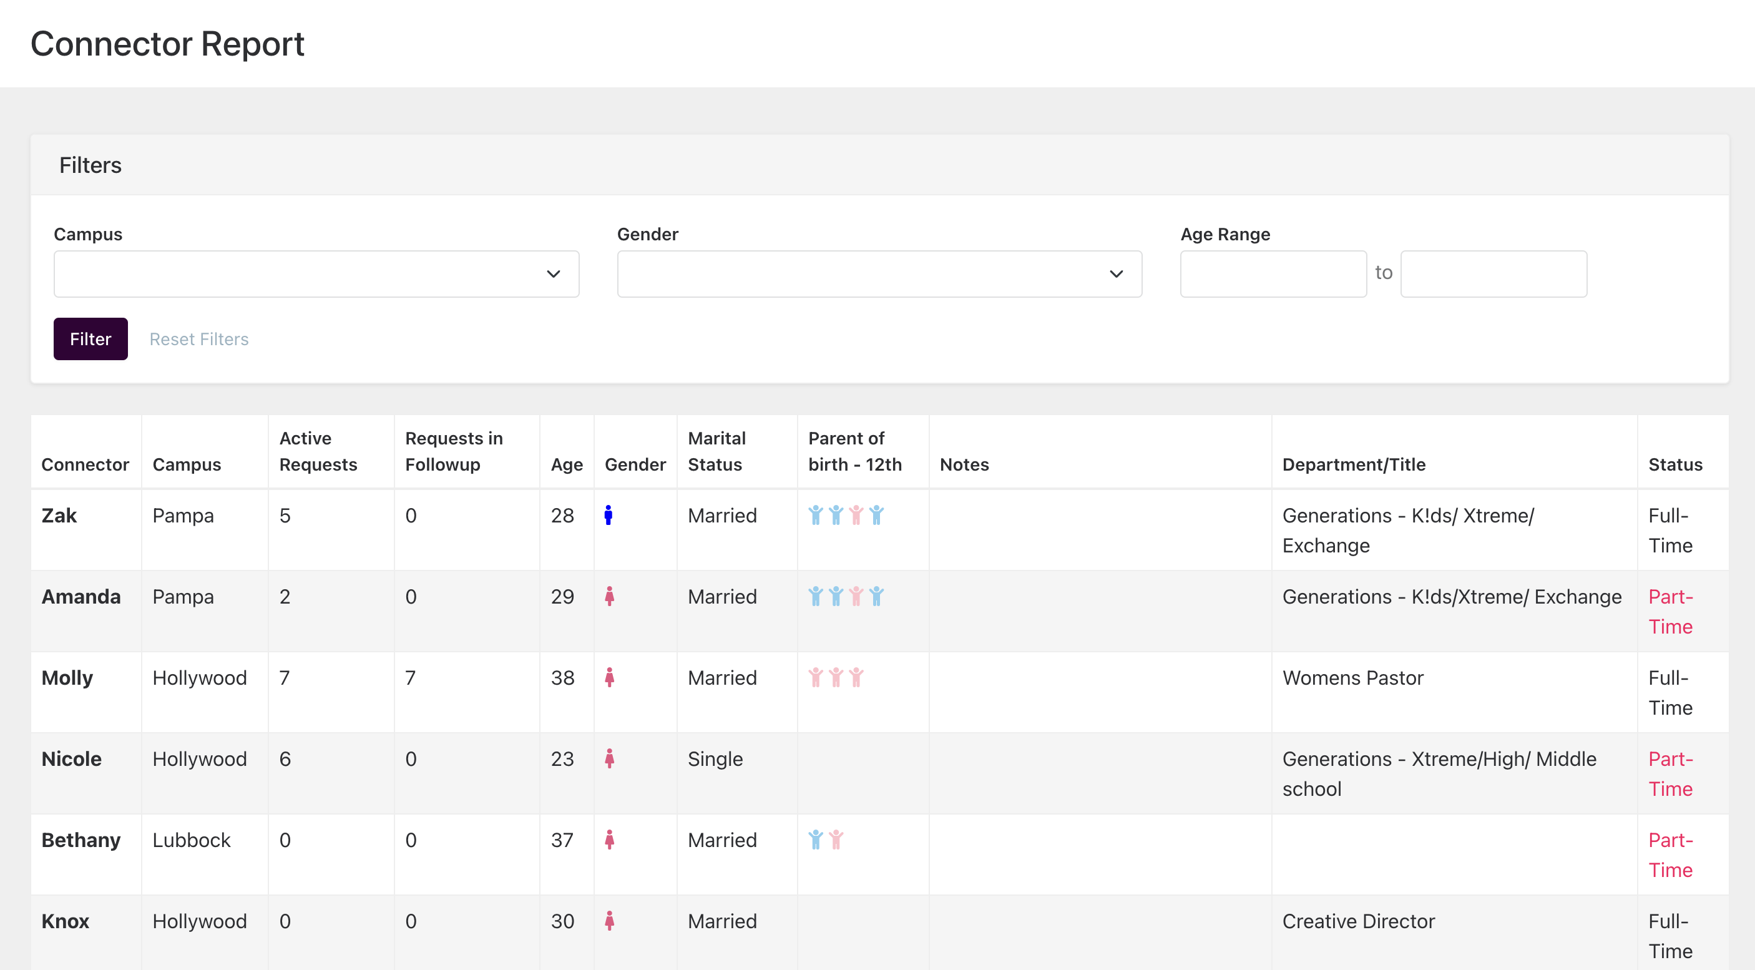Open connector Bethany's record

[81, 840]
